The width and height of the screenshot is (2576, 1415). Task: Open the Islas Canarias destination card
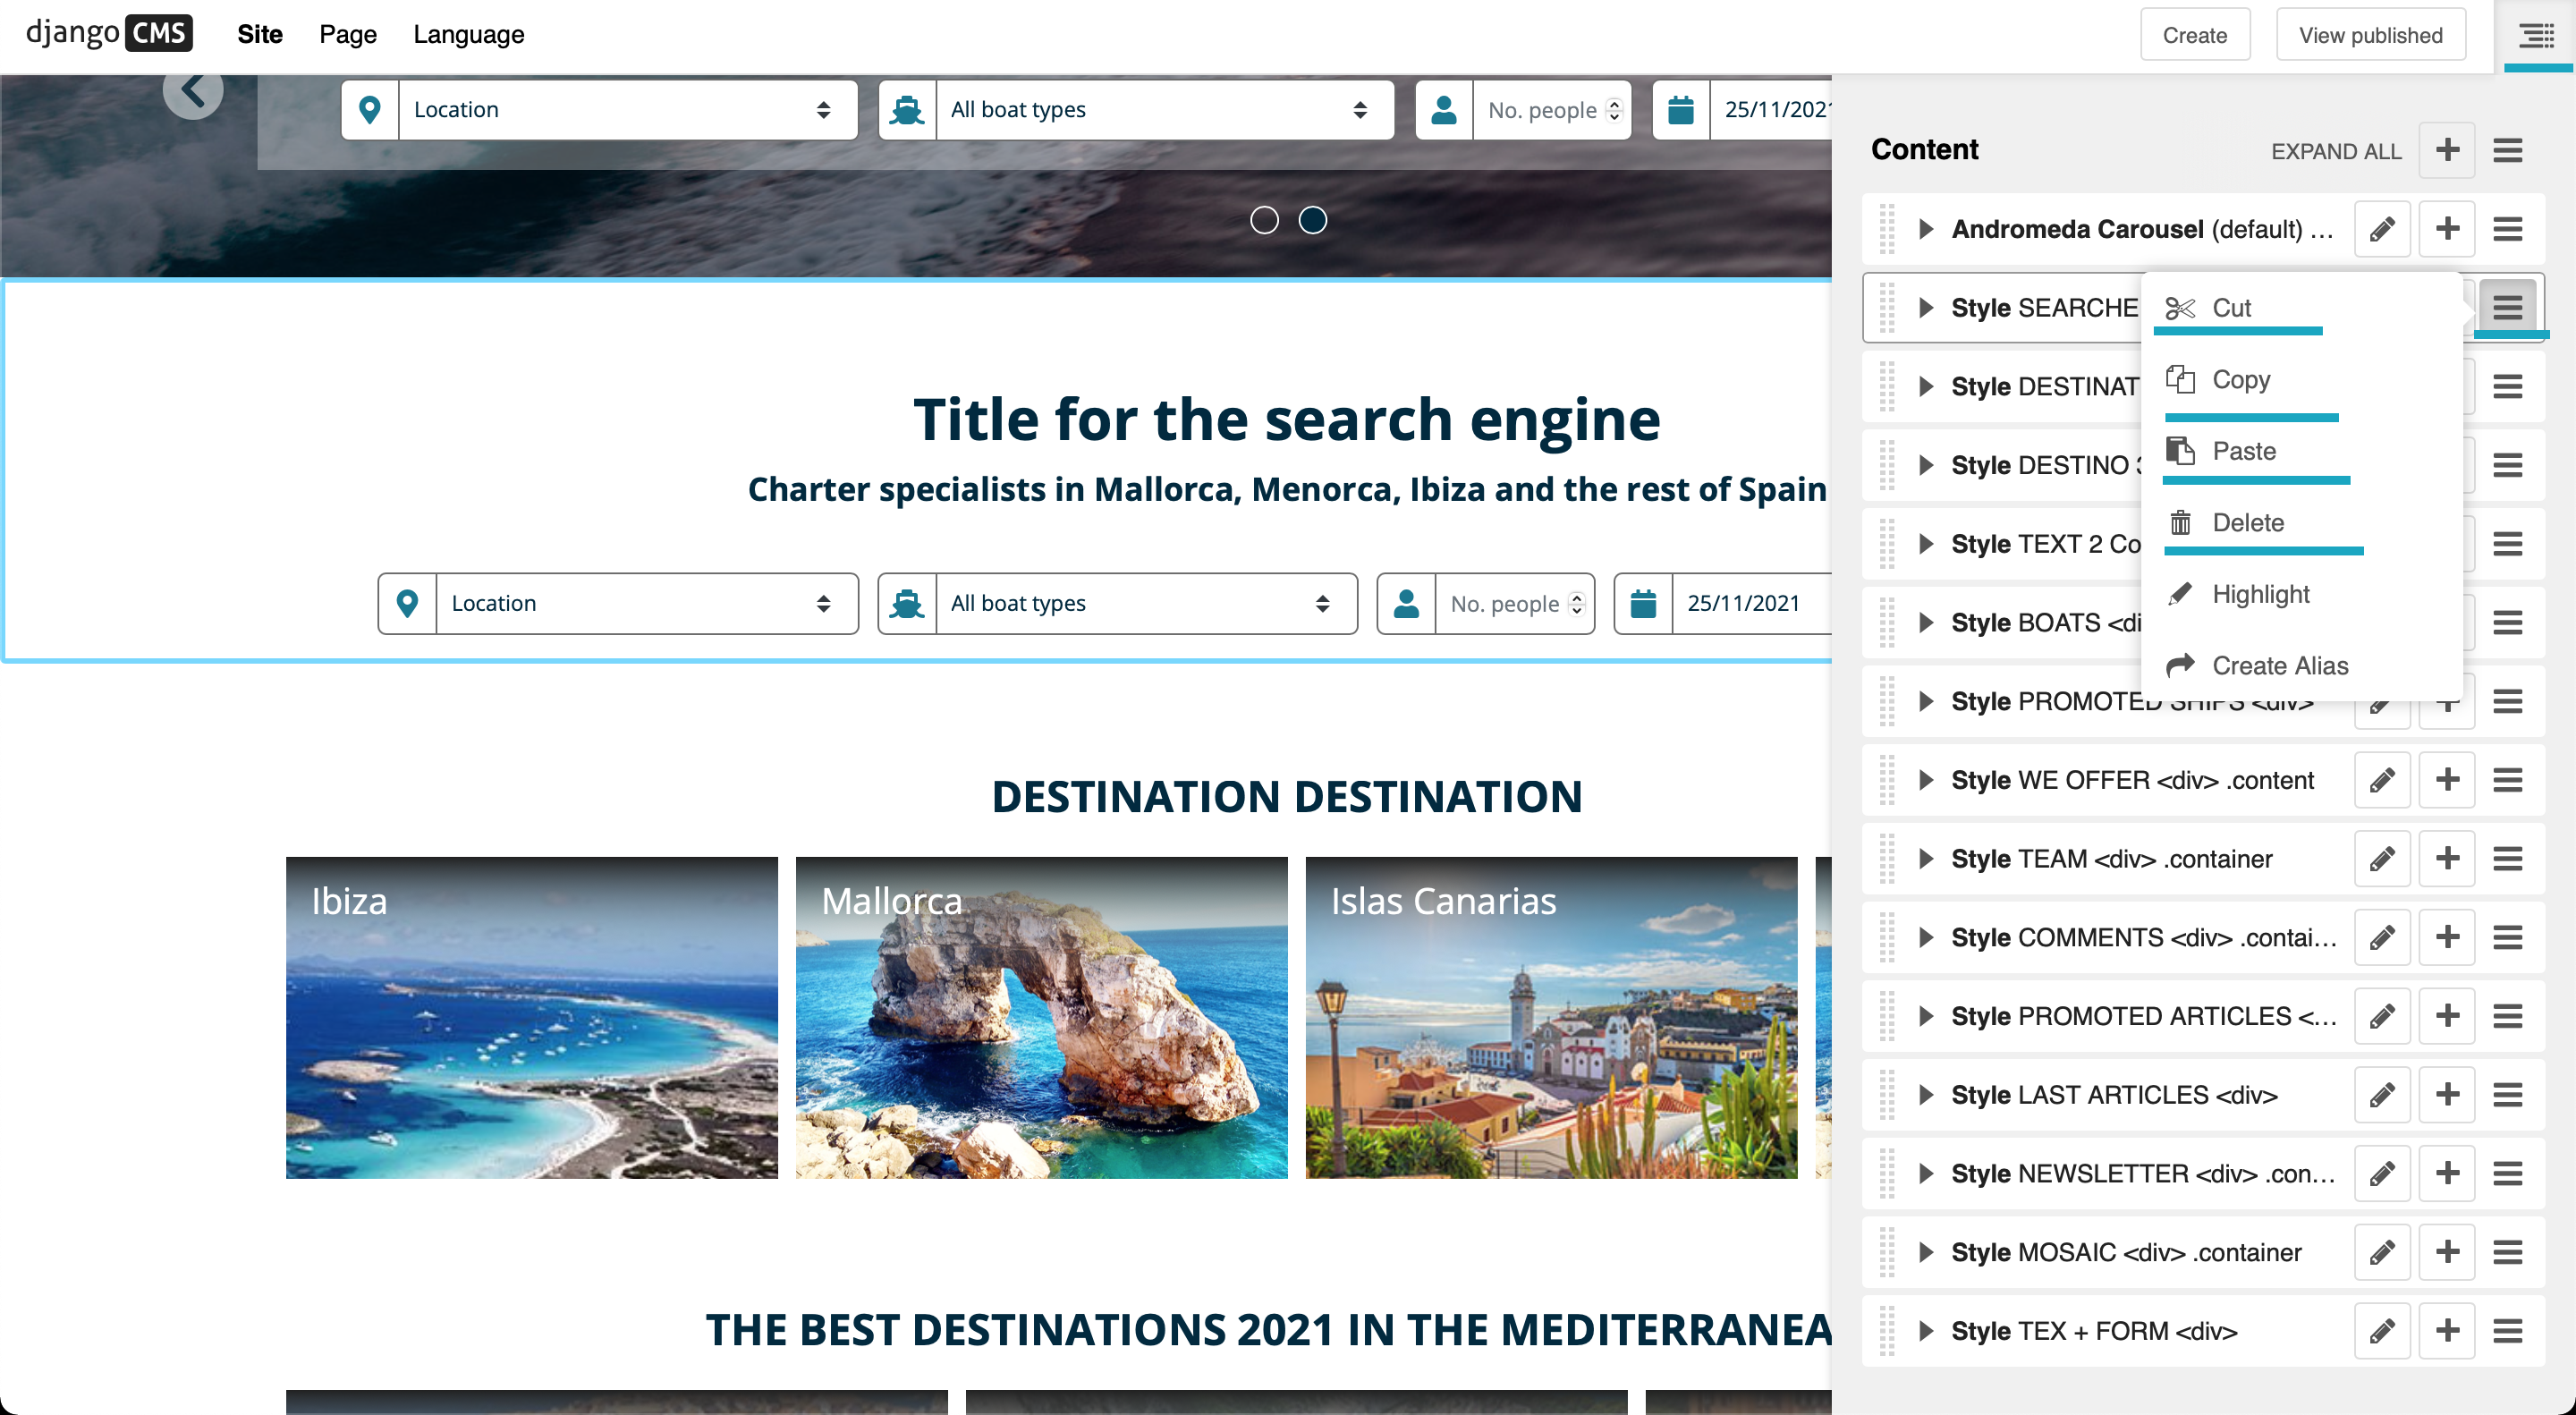pos(1551,1017)
